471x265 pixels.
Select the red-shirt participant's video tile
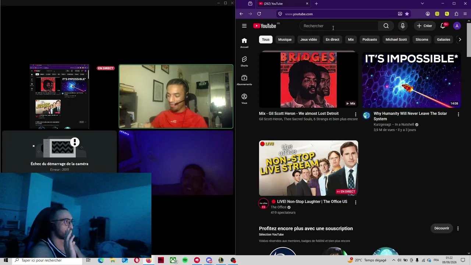coord(176,96)
